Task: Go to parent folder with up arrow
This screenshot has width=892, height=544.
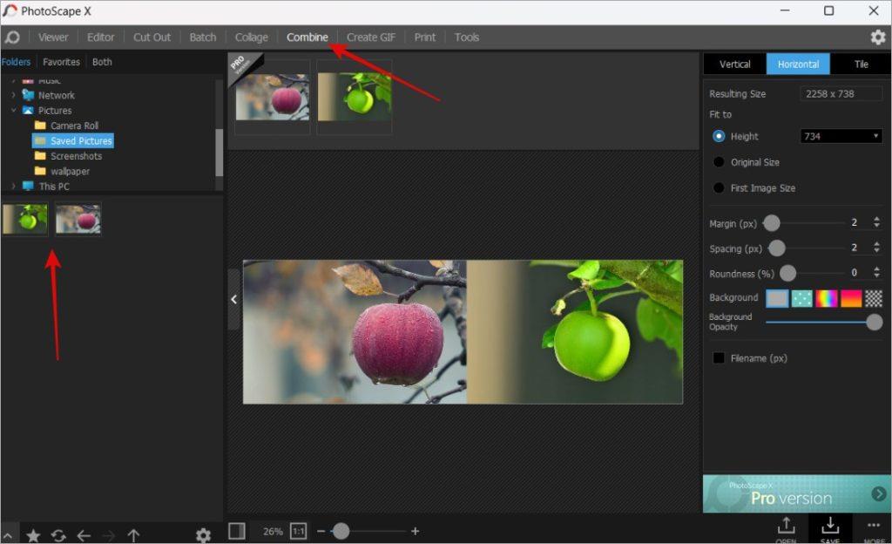Action: click(133, 535)
